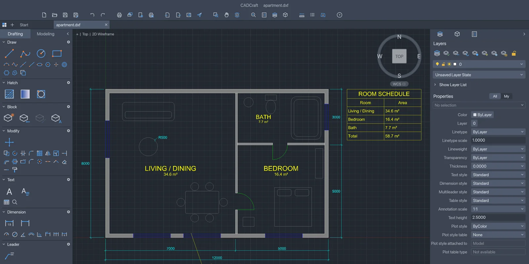Choose the Gradient fill tool
The height and width of the screenshot is (264, 529).
(x=25, y=94)
